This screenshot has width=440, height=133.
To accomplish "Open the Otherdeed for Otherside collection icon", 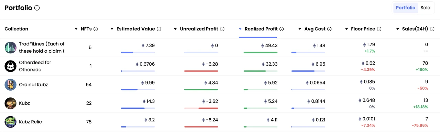I will point(11,66).
